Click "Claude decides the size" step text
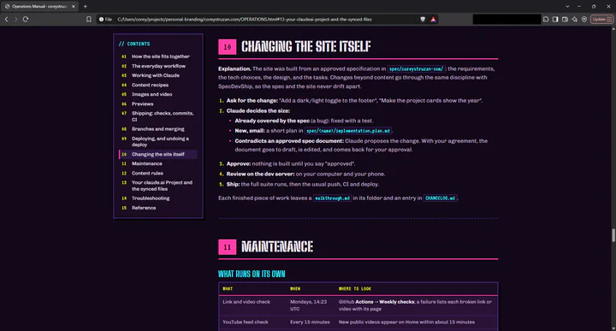Image resolution: width=616 pixels, height=331 pixels. point(258,110)
